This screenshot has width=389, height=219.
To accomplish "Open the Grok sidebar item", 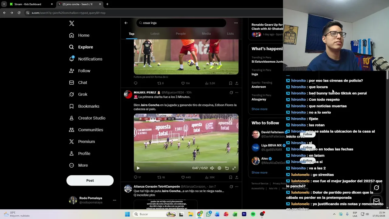I will tap(78, 94).
